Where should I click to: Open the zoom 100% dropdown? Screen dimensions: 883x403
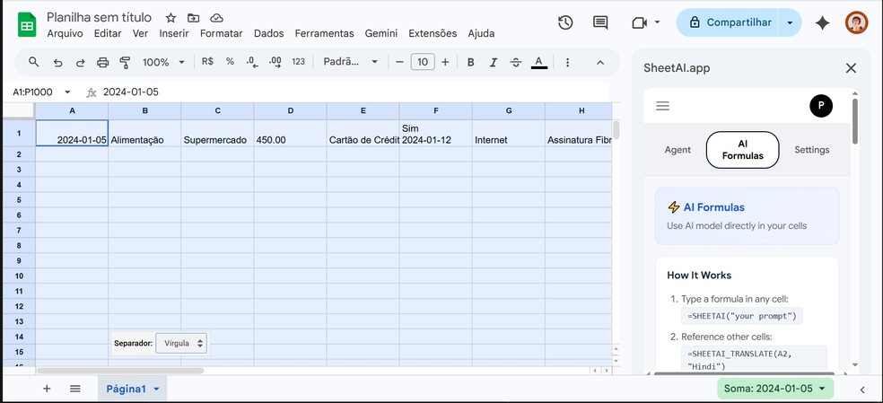click(x=164, y=62)
